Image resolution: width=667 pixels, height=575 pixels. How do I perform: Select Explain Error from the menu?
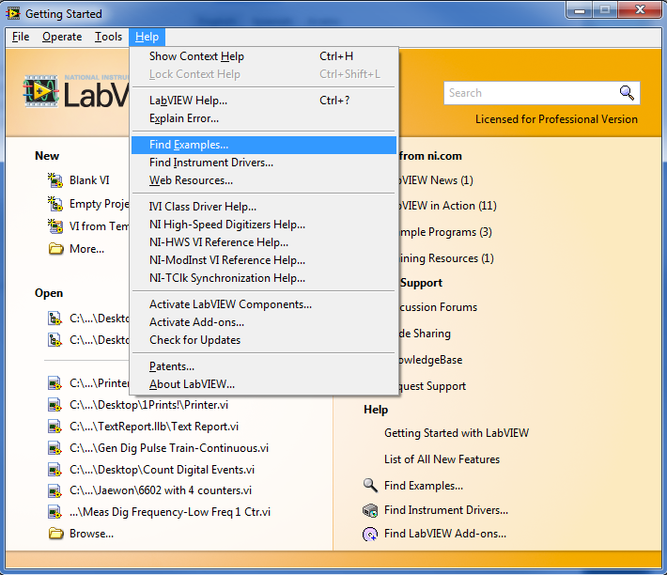(x=184, y=118)
